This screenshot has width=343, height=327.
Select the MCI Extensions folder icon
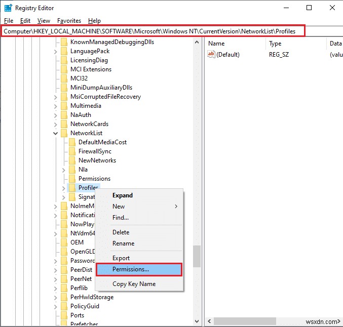pos(64,69)
